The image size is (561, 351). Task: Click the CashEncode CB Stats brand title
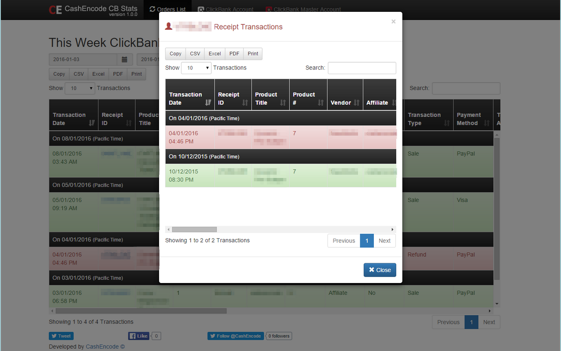pos(101,9)
